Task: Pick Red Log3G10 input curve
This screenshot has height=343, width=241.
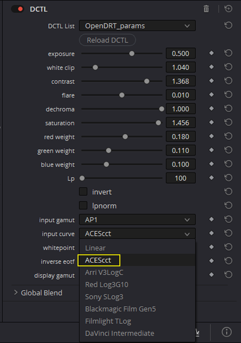Action: click(137, 284)
